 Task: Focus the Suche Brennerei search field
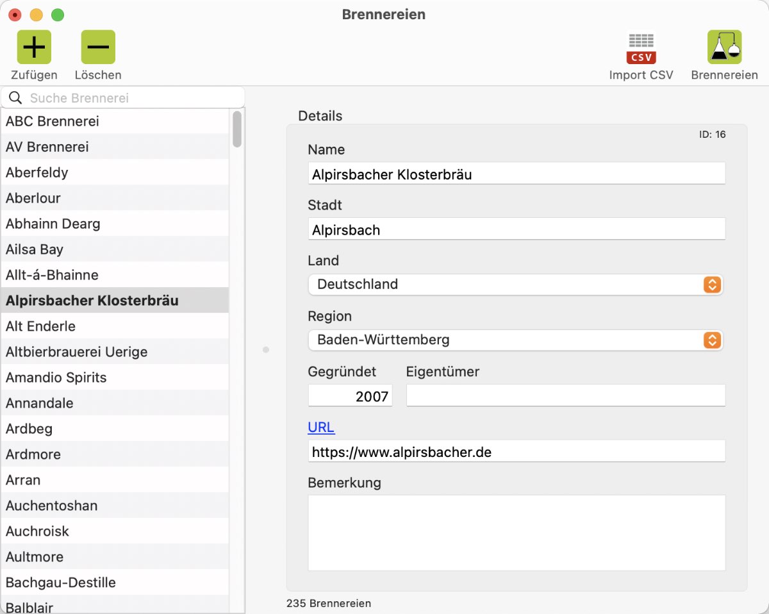coord(123,98)
